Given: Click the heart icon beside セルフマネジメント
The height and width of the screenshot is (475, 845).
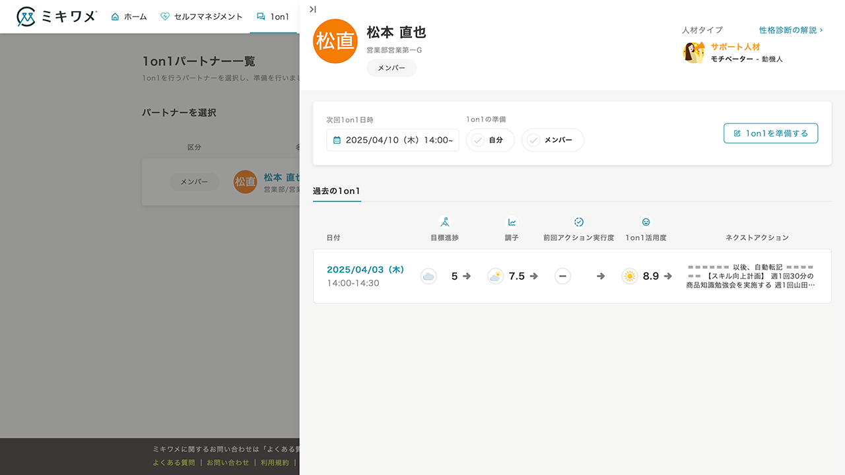Looking at the screenshot, I should click(x=165, y=16).
